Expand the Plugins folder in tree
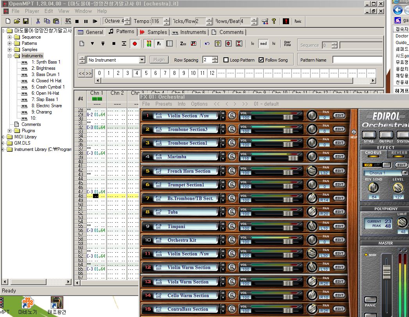This screenshot has height=317, width=409. tap(10, 131)
